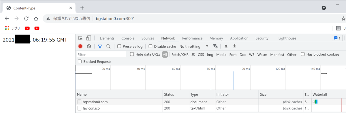346x113 pixels.
Task: Clear the network log
Action: (x=89, y=46)
